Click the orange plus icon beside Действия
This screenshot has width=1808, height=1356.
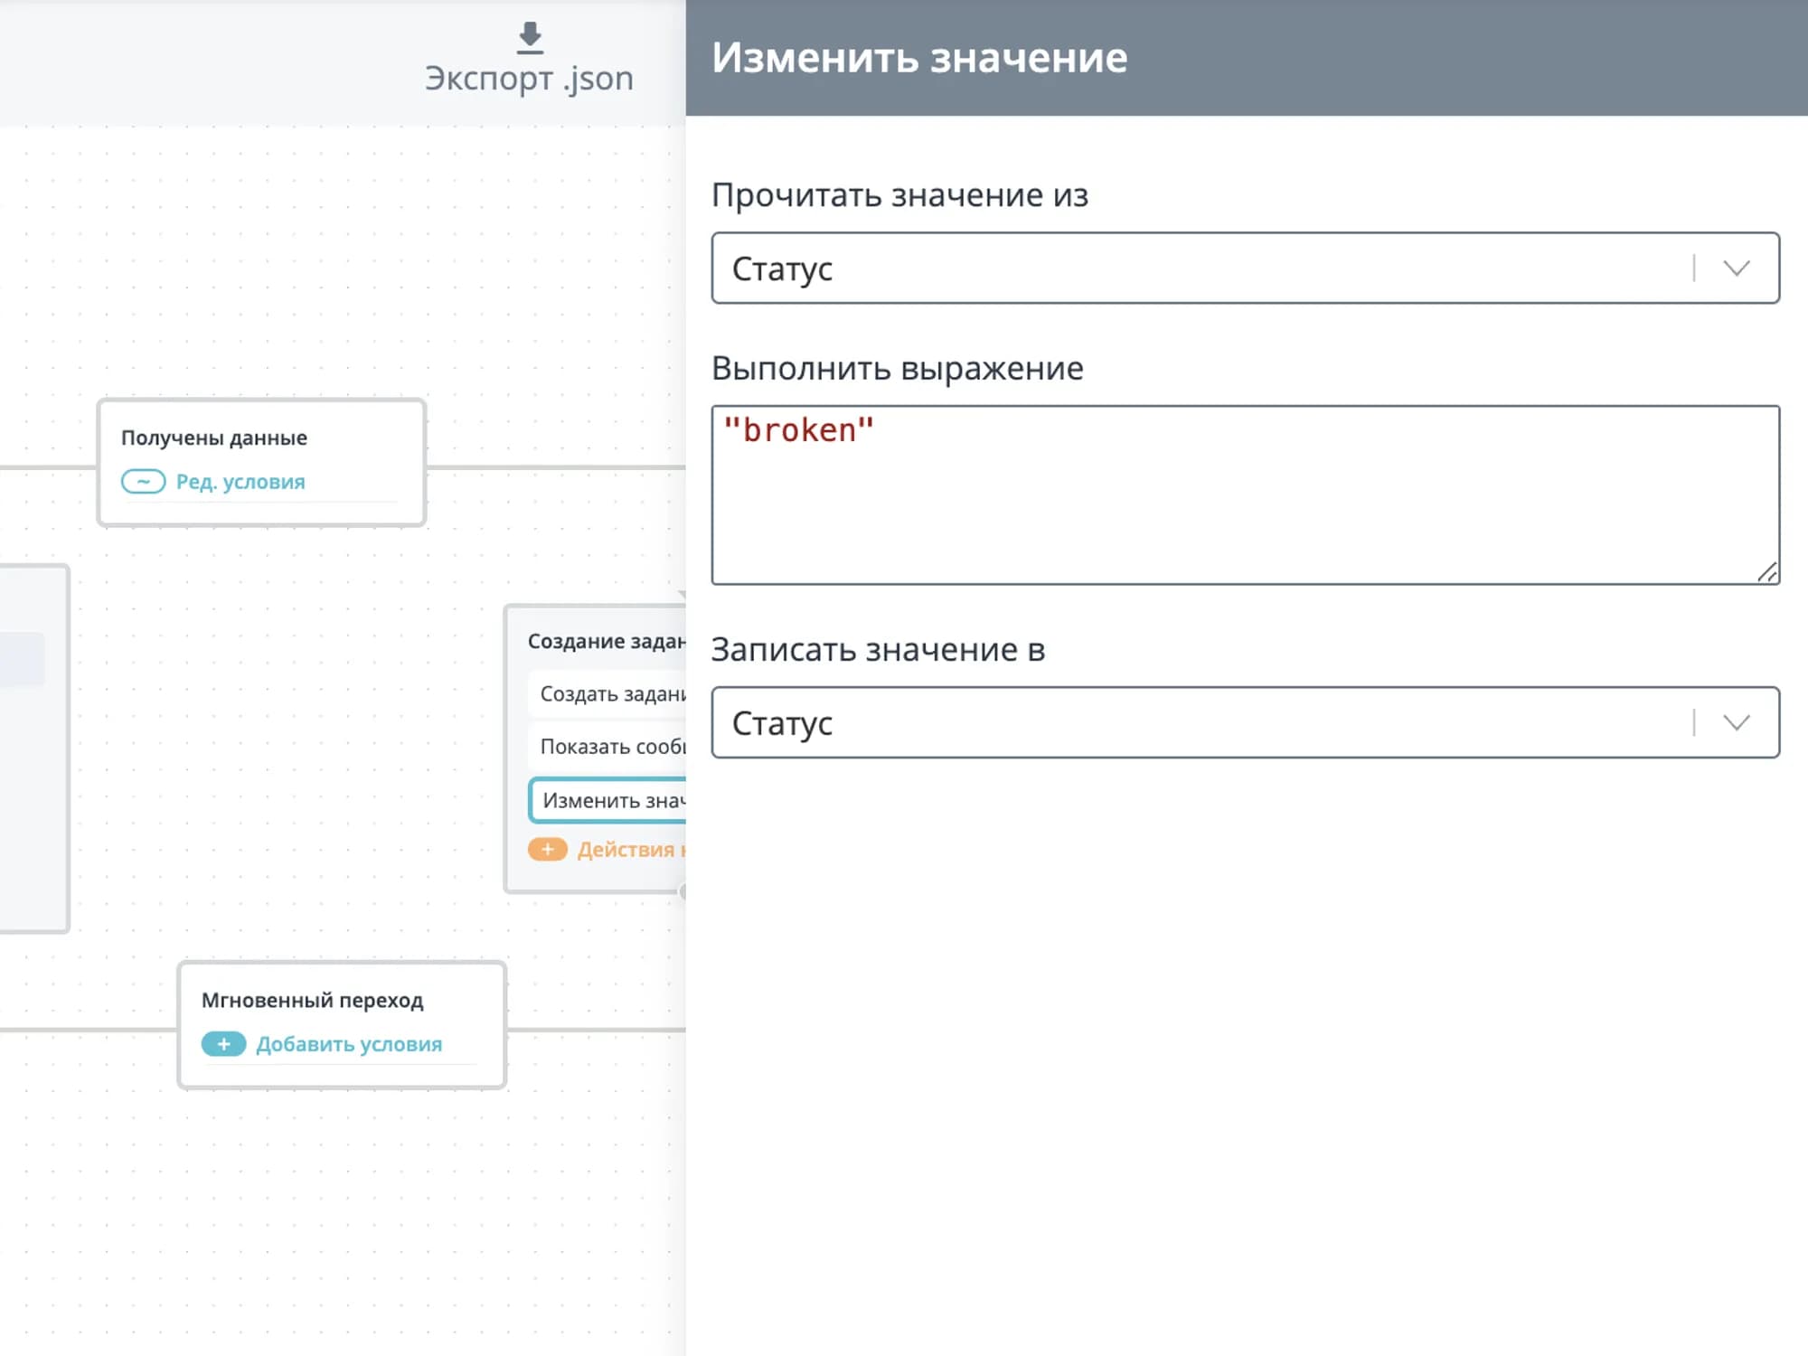pos(547,850)
